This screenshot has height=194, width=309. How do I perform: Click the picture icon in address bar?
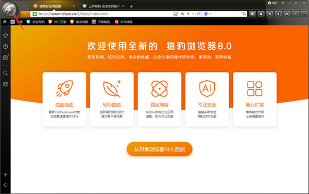coord(176,14)
